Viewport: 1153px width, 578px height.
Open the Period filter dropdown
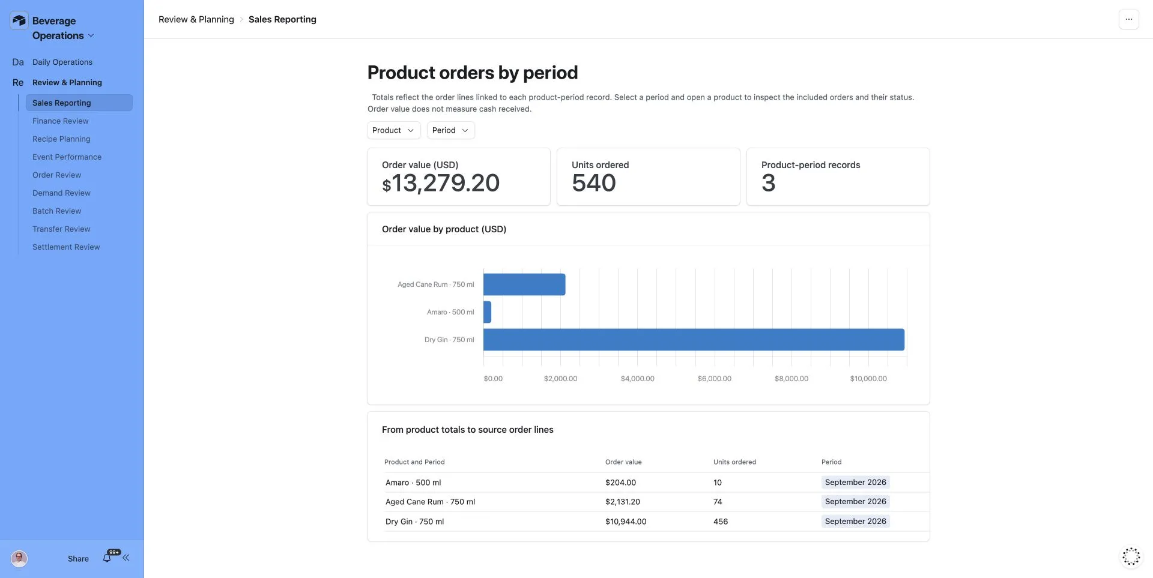[450, 130]
